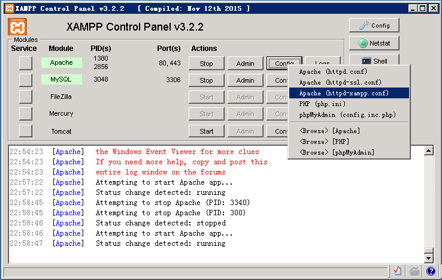Click Apache PID 1380

pos(101,58)
